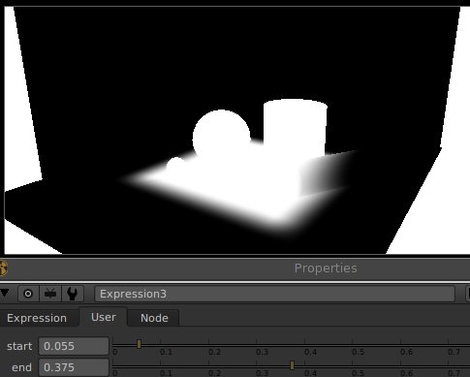Click the globe icon left of Properties bar
This screenshot has width=470, height=377.
pyautogui.click(x=3, y=268)
